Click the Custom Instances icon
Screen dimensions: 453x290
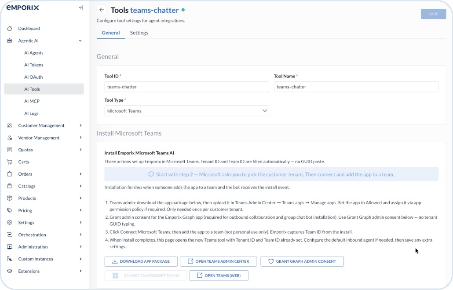tap(10, 259)
